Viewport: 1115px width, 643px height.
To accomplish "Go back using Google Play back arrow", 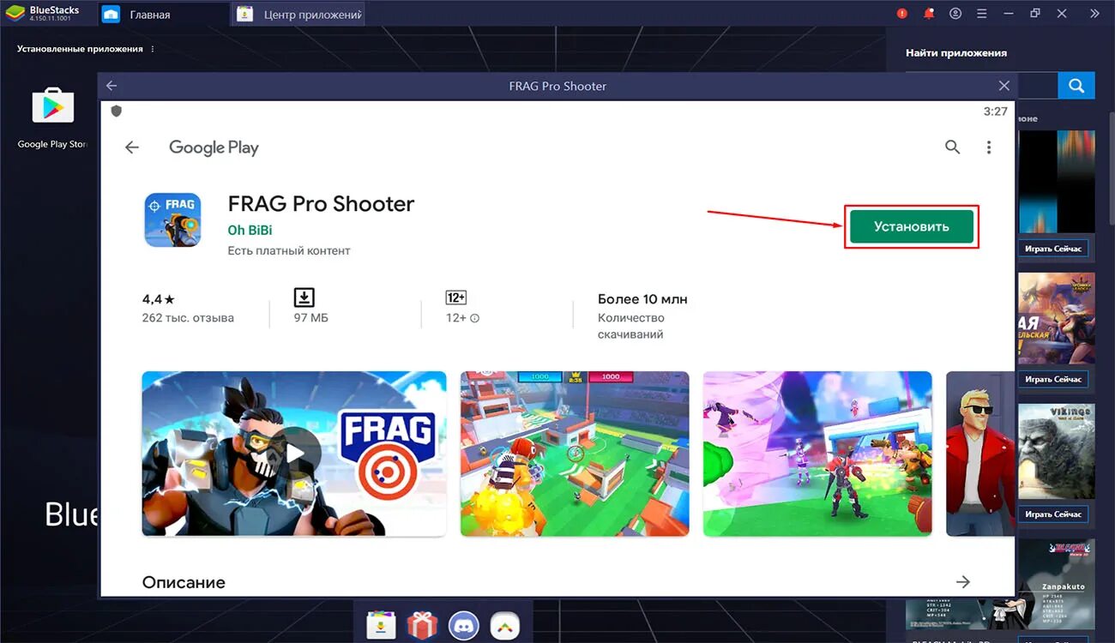I will pyautogui.click(x=132, y=147).
